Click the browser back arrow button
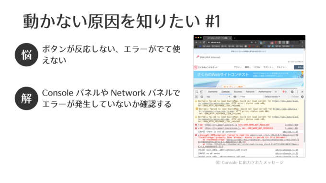Image resolution: width=326 pixels, height=183 pixels. coord(197,42)
